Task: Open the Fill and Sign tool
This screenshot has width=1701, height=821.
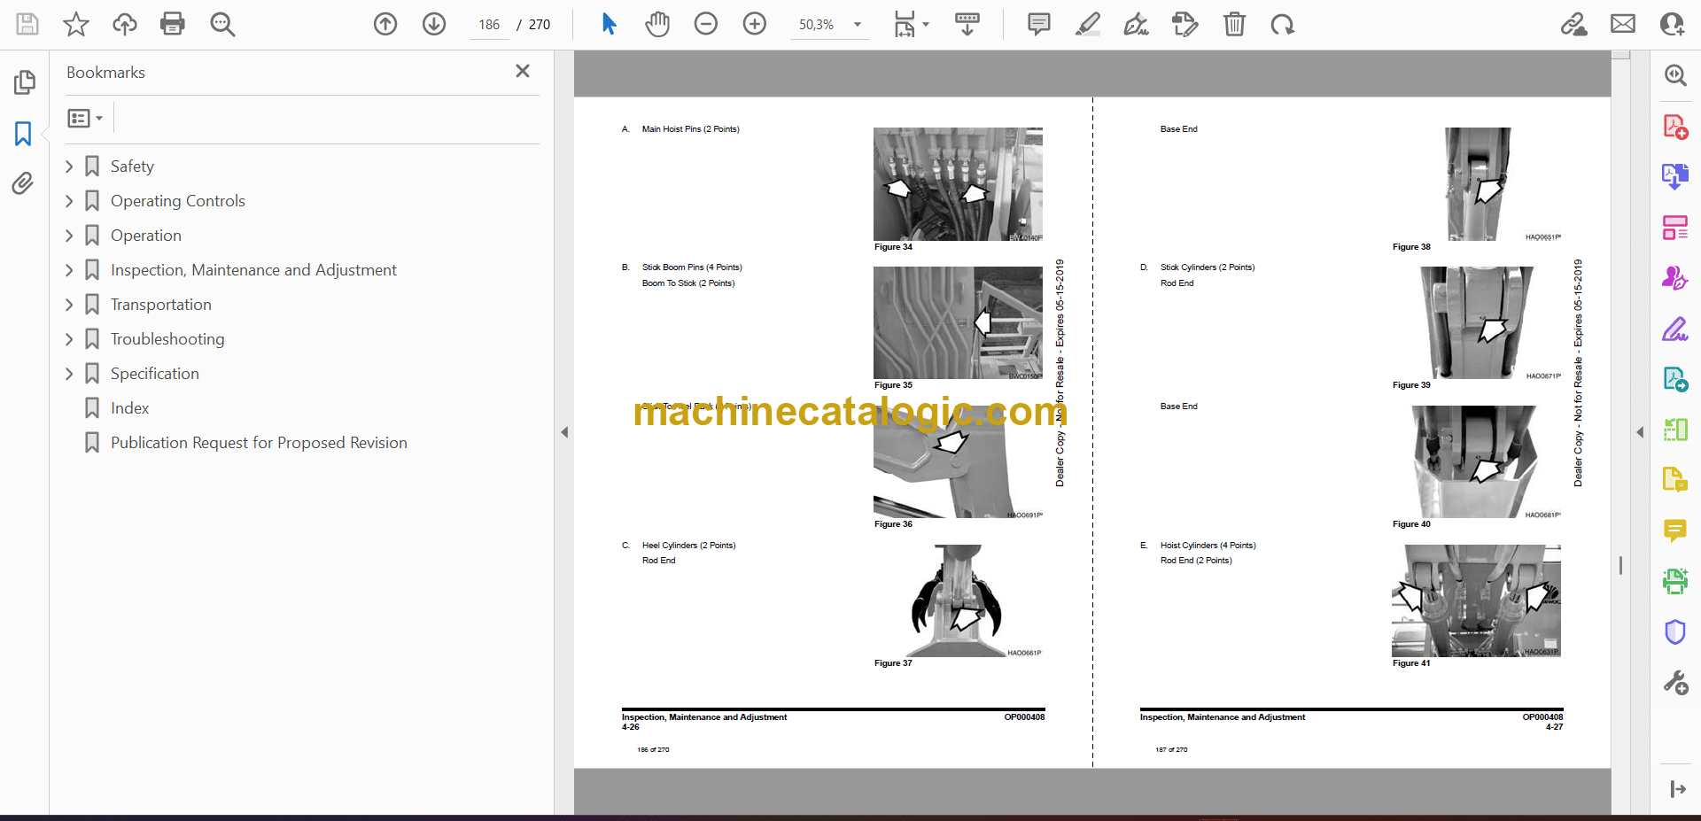Action: coord(1675,329)
